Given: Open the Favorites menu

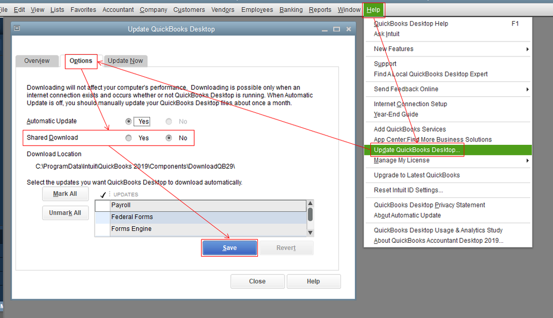Looking at the screenshot, I should point(83,9).
